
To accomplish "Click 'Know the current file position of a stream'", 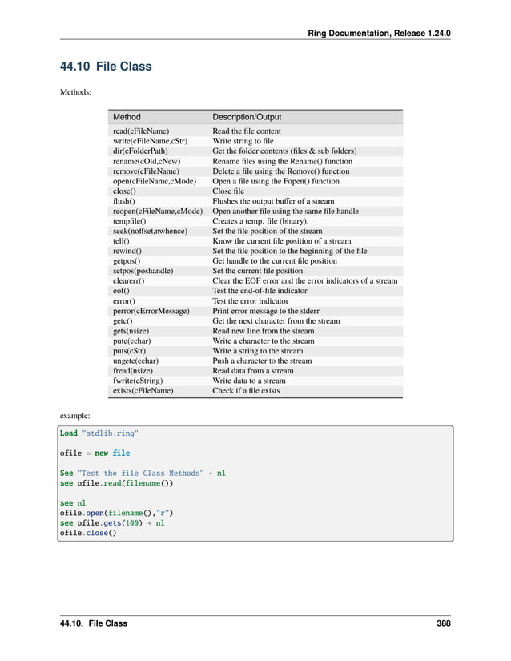I will pyautogui.click(x=282, y=240).
